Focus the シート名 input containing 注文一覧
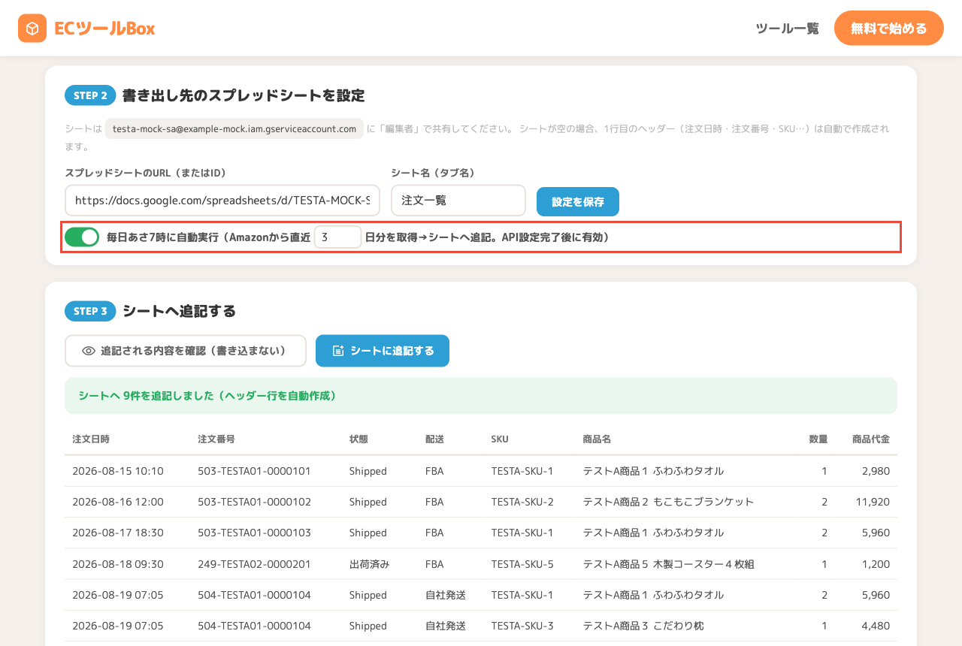 tap(458, 201)
